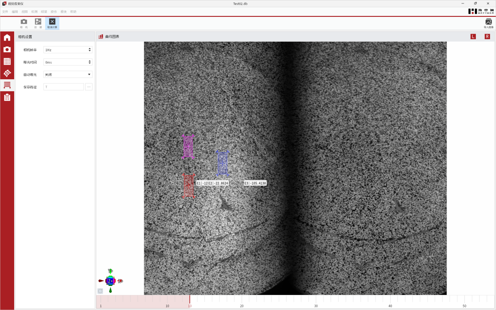Image resolution: width=496 pixels, height=310 pixels.
Task: Click the 保存路径 save path text field
Action: click(63, 87)
